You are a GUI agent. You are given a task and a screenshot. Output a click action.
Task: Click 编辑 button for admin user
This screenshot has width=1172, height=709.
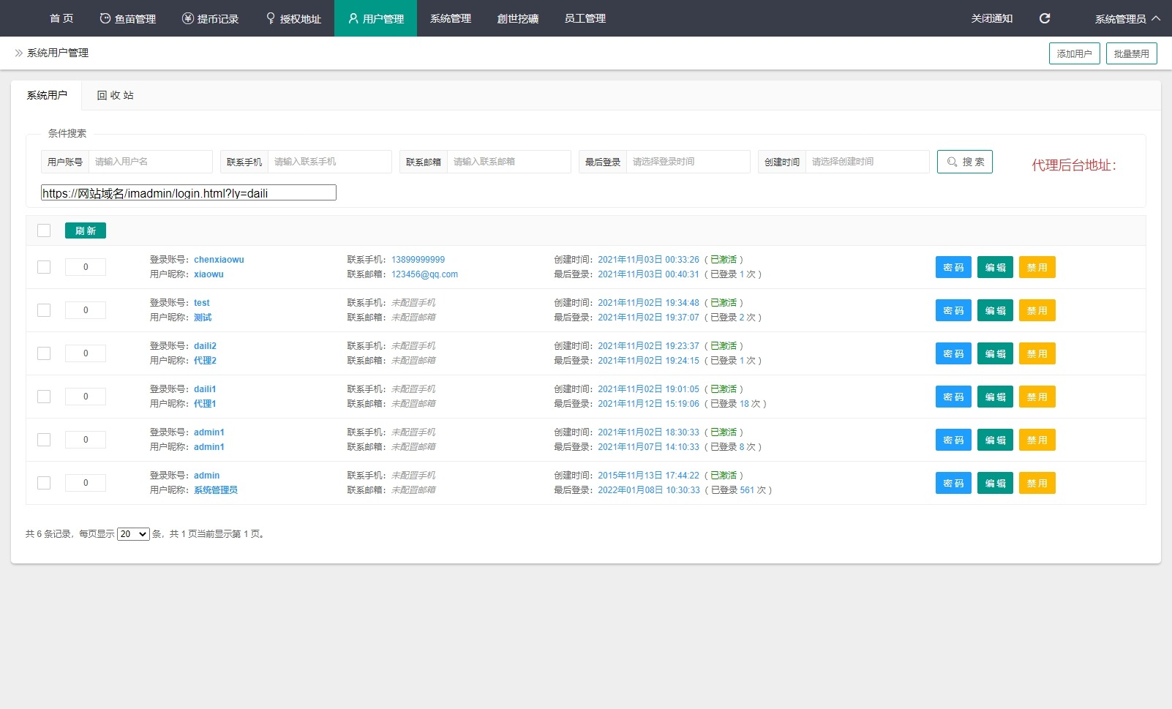coord(995,483)
